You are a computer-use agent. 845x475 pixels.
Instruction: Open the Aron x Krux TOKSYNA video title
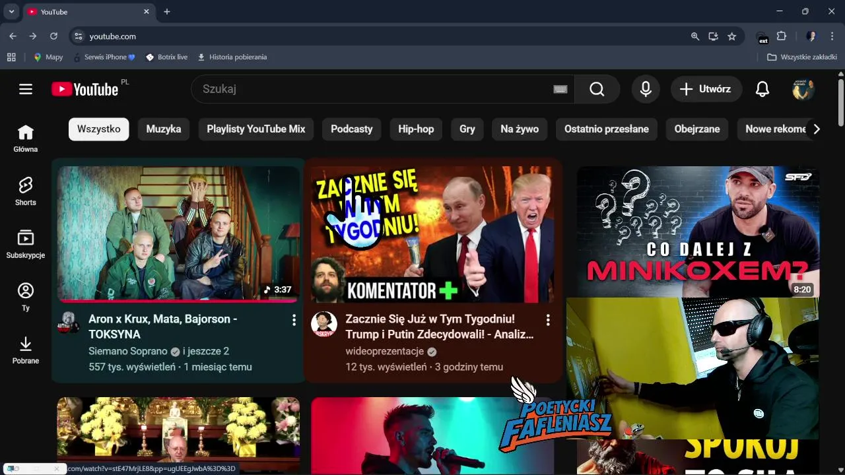[x=163, y=327]
